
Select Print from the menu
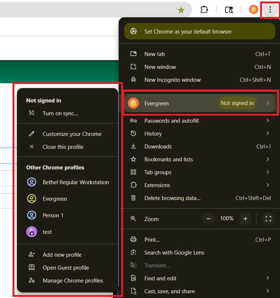click(200, 240)
